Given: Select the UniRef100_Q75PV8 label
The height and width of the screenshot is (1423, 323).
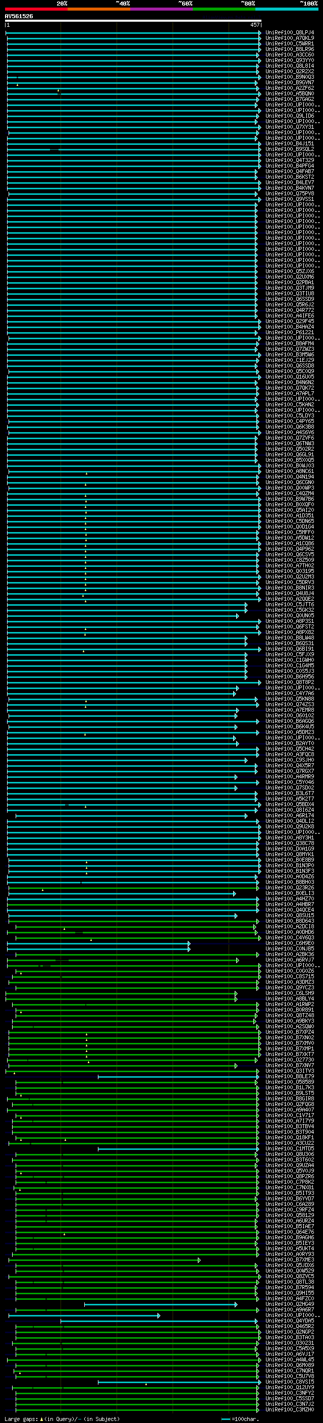Looking at the screenshot, I should [x=290, y=193].
